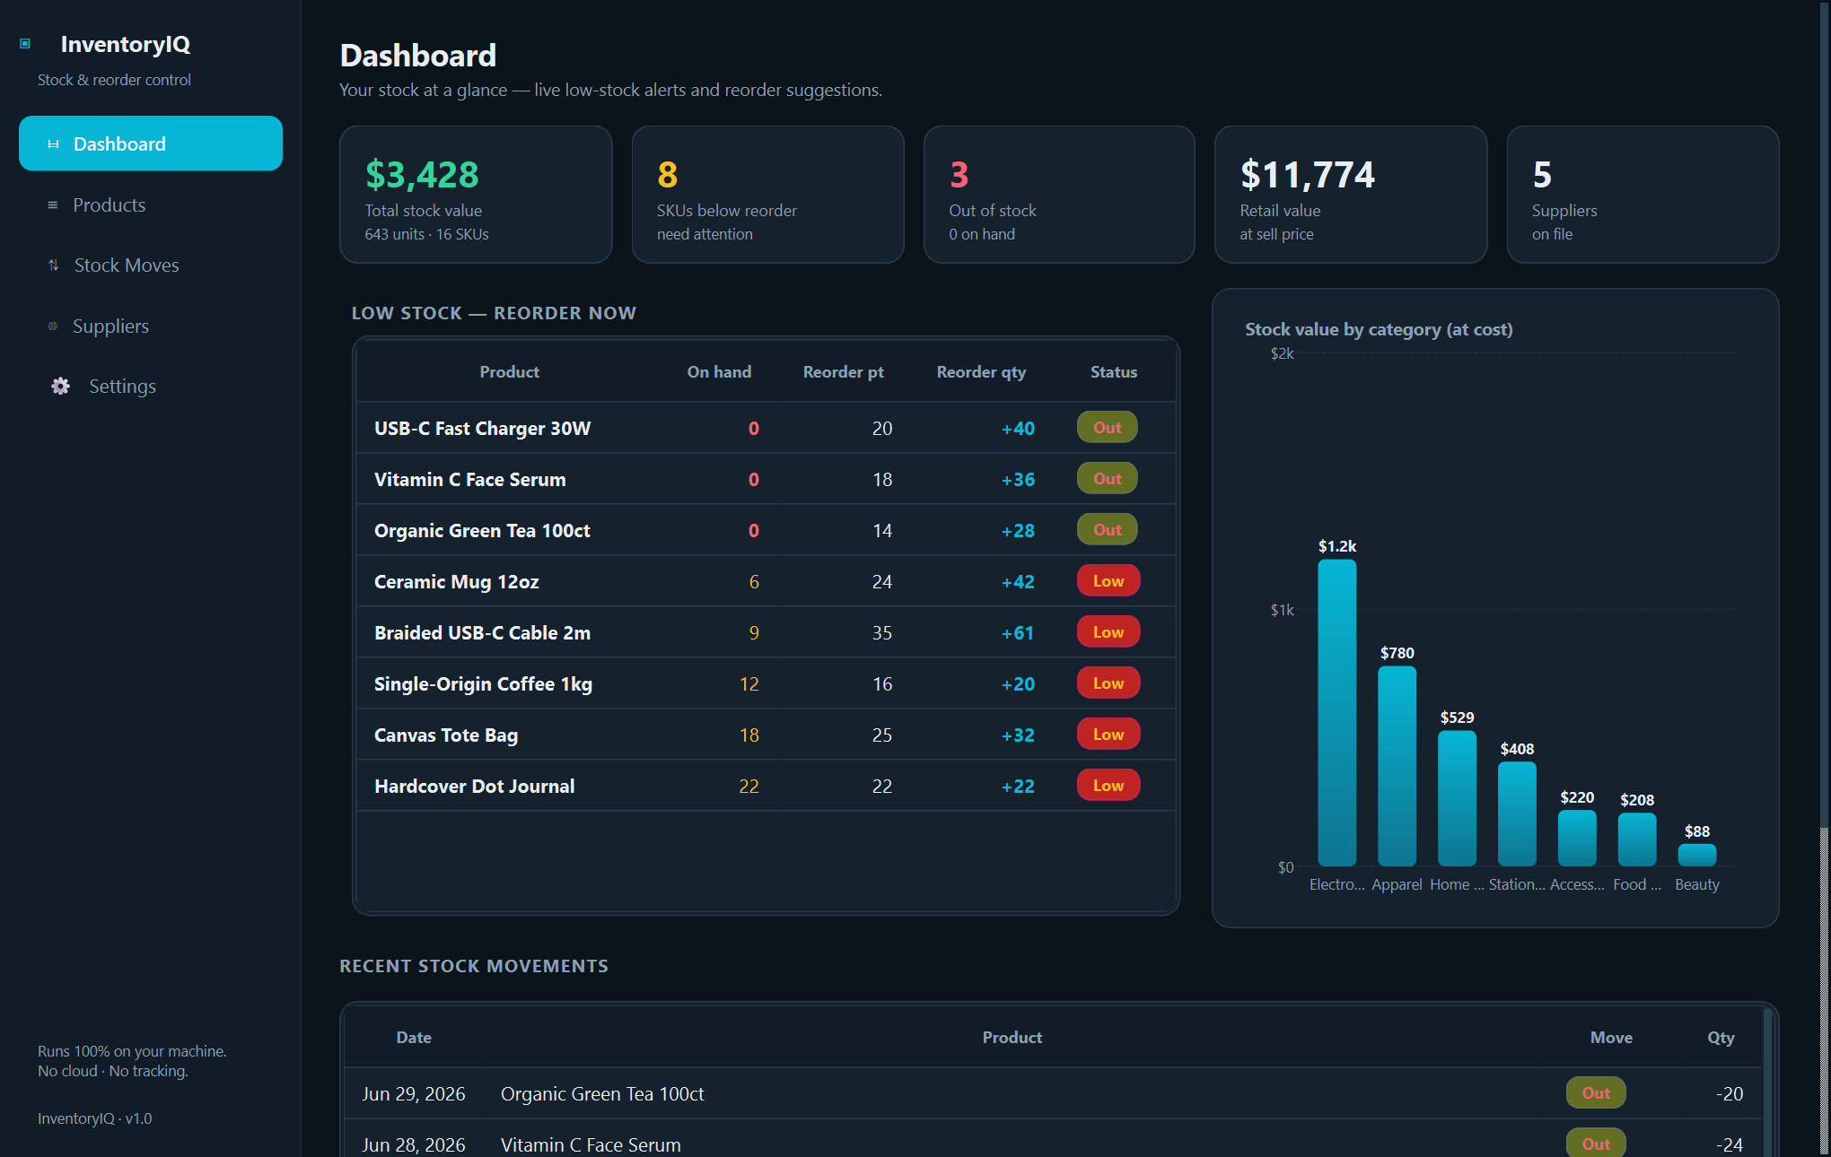Select the Hardcover Dot Journal row
The height and width of the screenshot is (1157, 1831).
(766, 786)
